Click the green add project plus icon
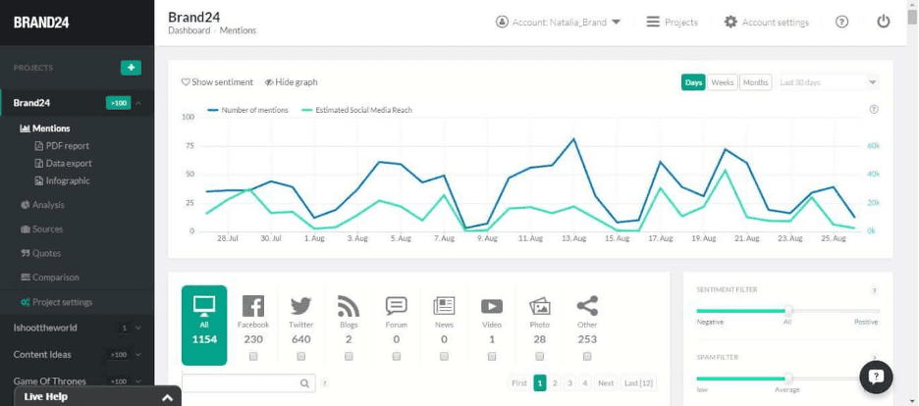The width and height of the screenshot is (919, 406). 131,68
